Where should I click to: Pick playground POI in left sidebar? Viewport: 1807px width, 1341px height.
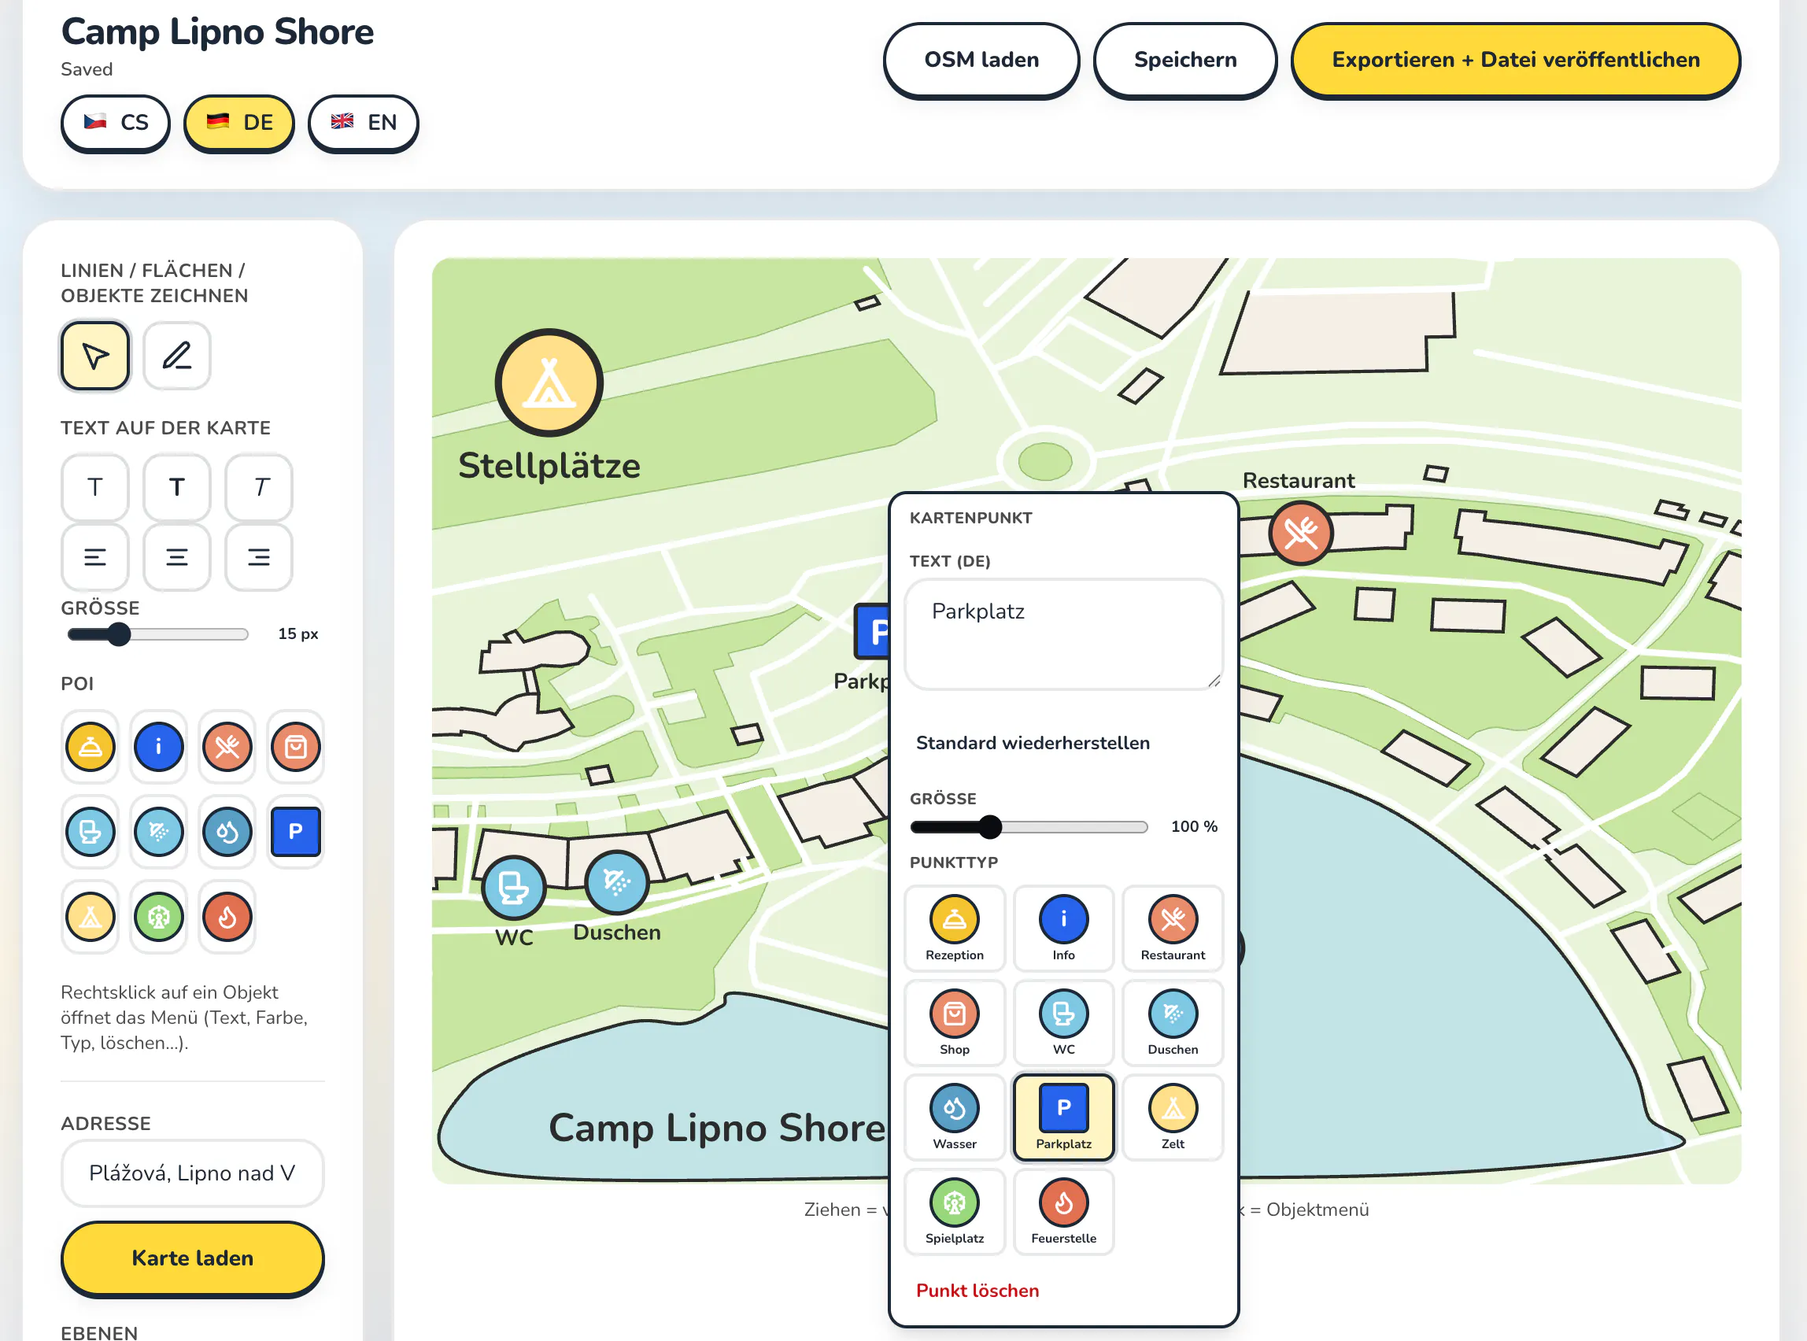(x=158, y=917)
